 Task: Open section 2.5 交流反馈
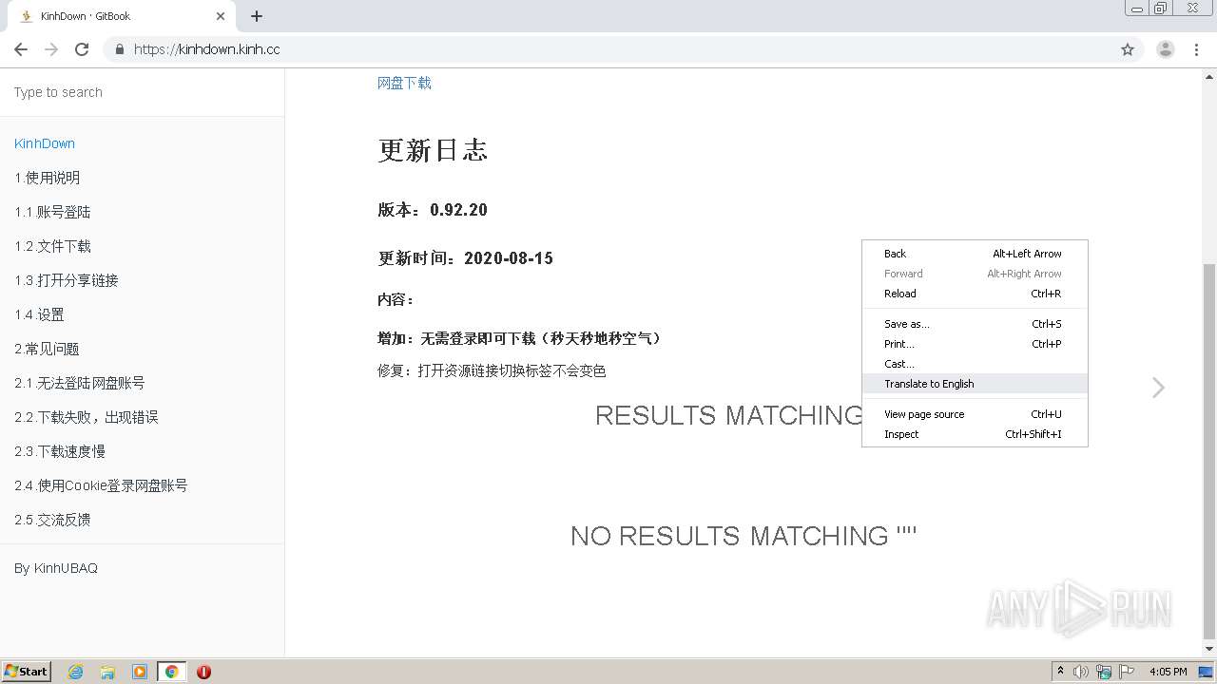tap(52, 520)
